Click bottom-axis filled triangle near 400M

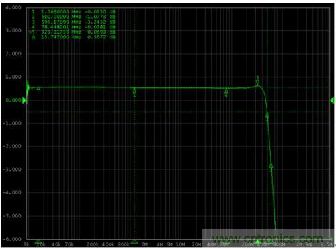click(x=257, y=242)
